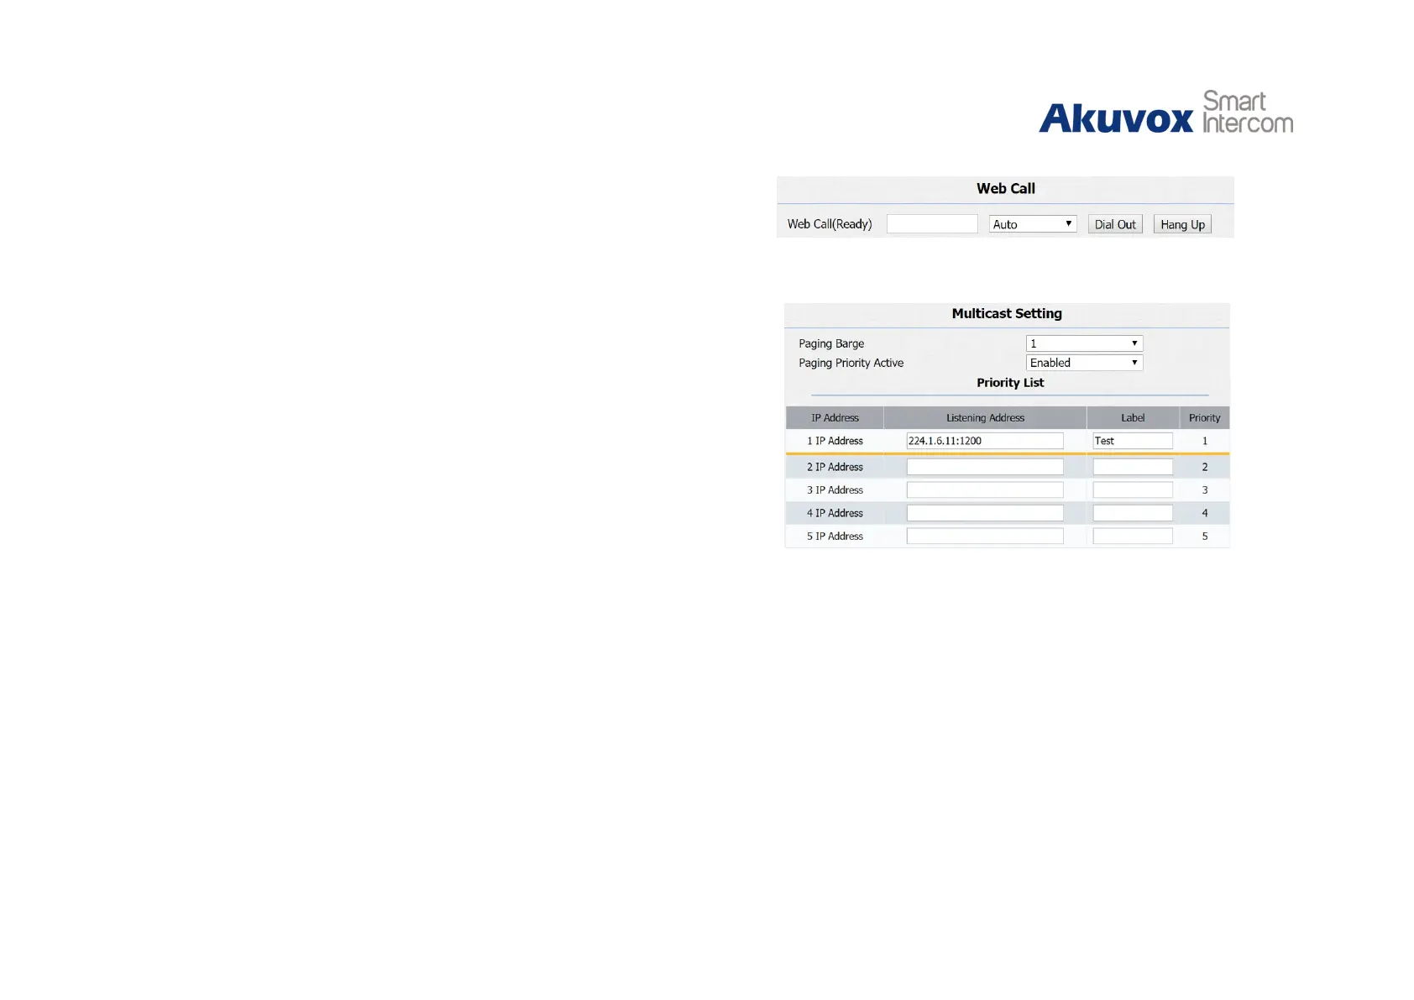Open the Paging Priority Active dropdown

(x=1084, y=363)
